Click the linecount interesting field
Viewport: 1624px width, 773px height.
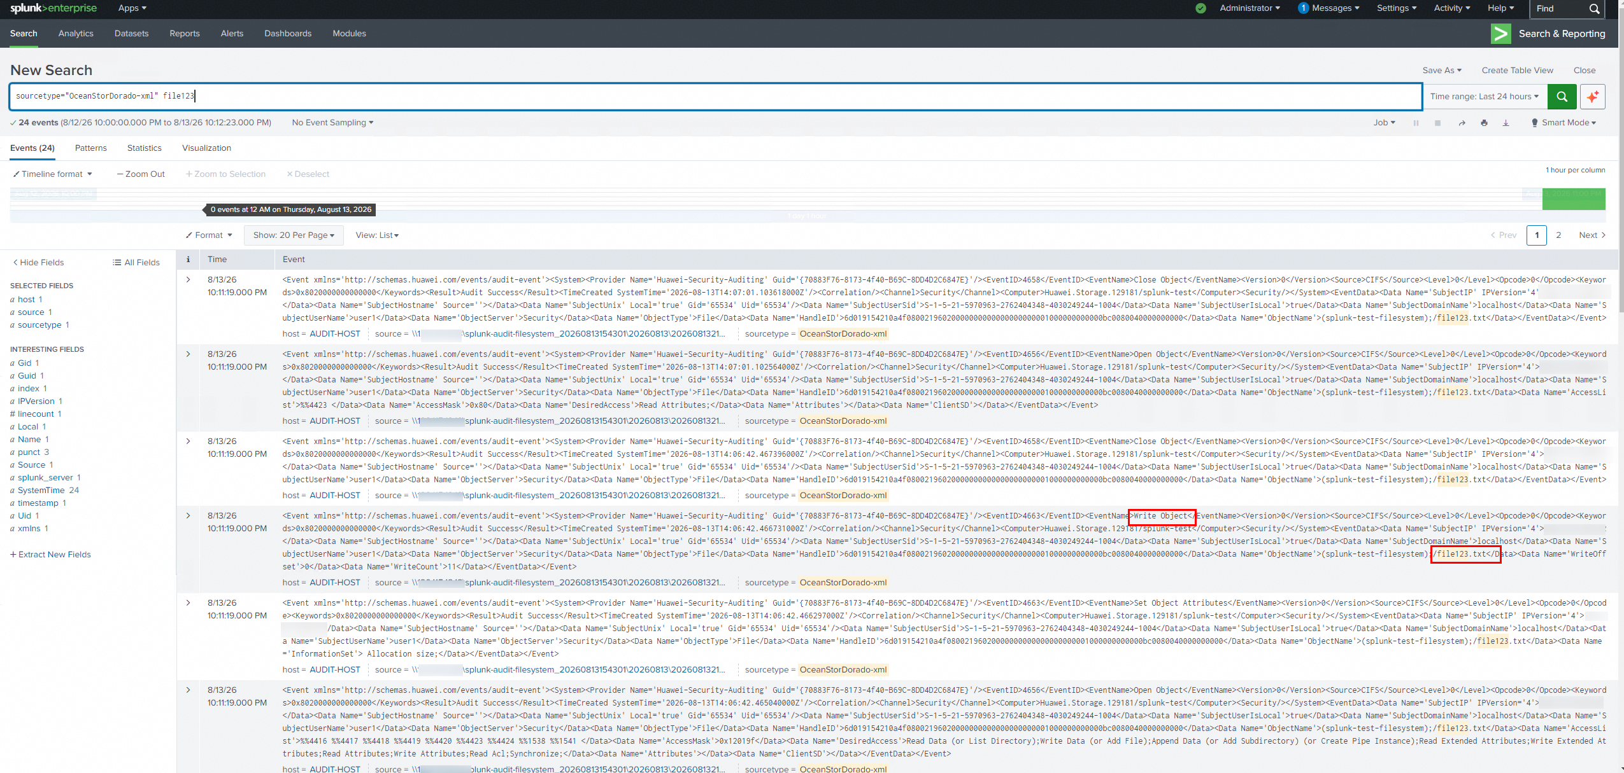click(36, 414)
